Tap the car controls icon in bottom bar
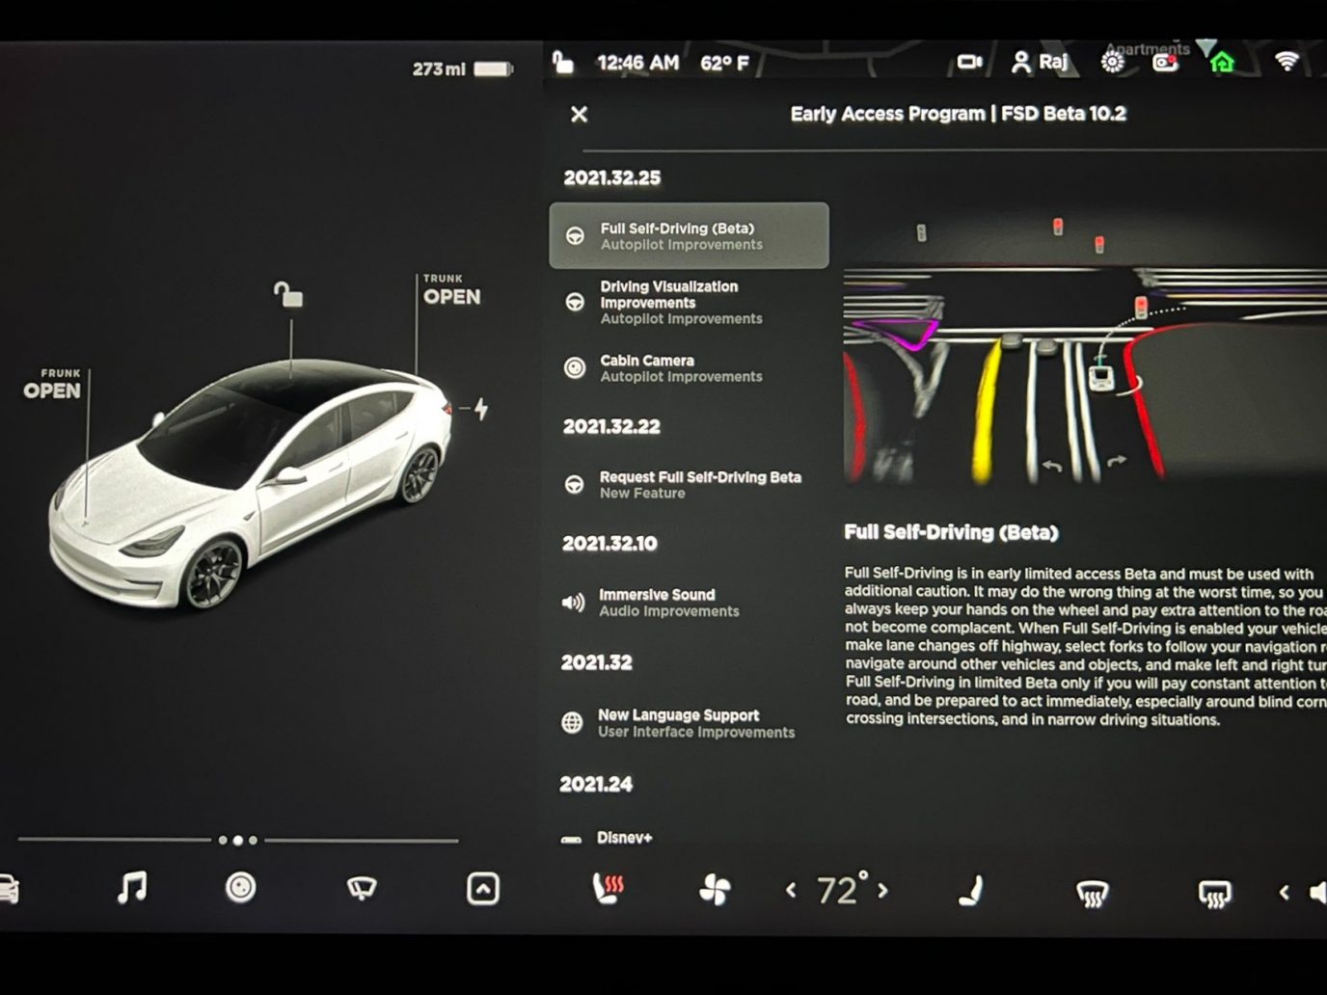Image resolution: width=1327 pixels, height=995 pixels. point(9,888)
